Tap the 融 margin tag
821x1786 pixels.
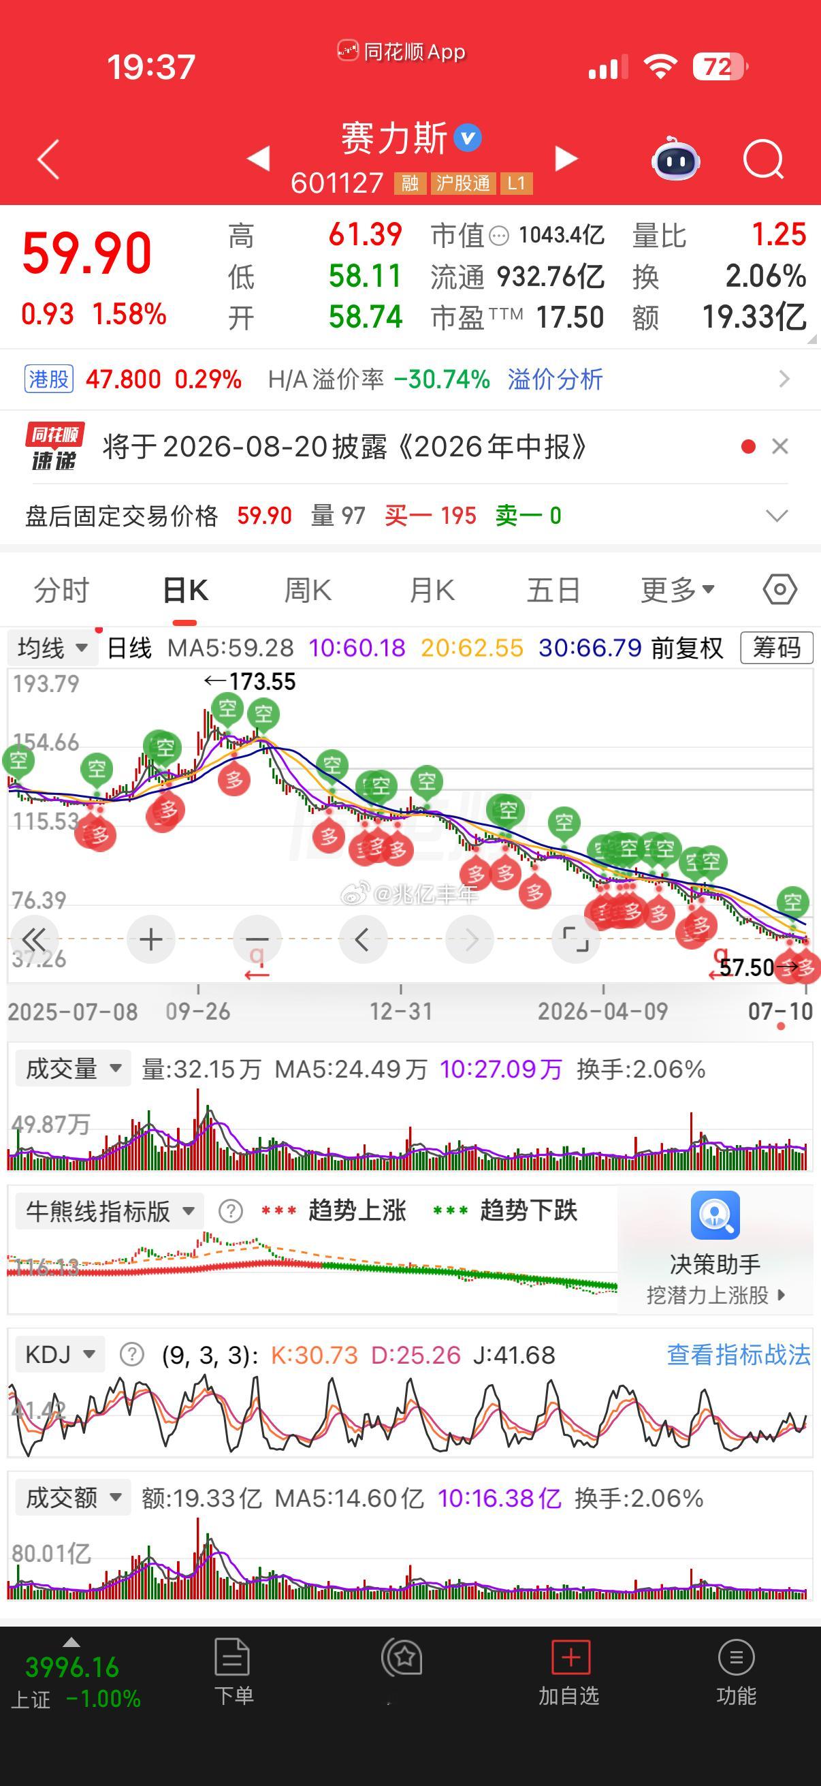[x=409, y=183]
